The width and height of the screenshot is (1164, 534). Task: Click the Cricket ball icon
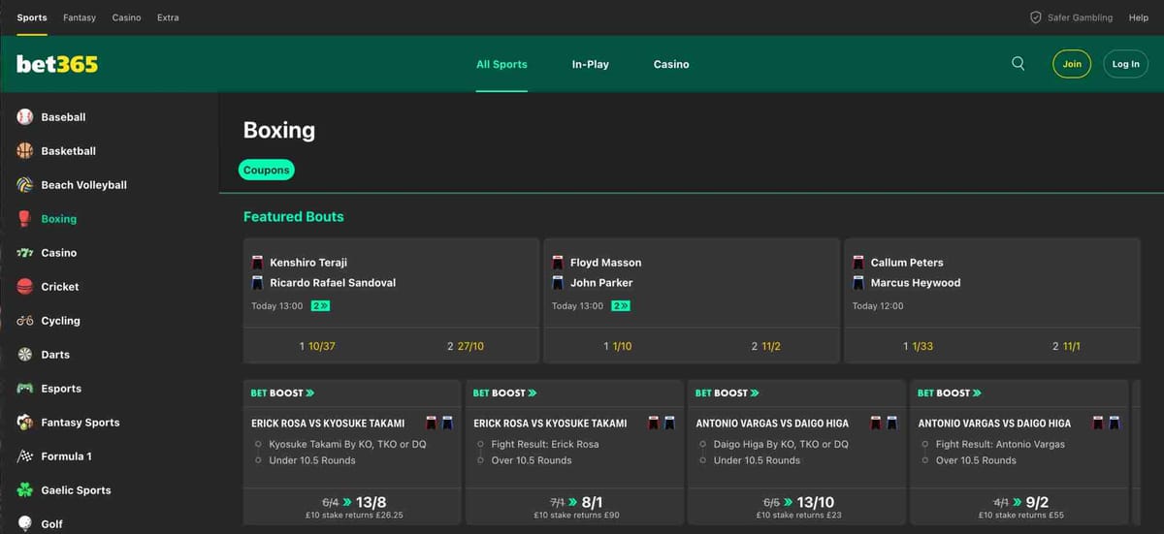tap(25, 287)
